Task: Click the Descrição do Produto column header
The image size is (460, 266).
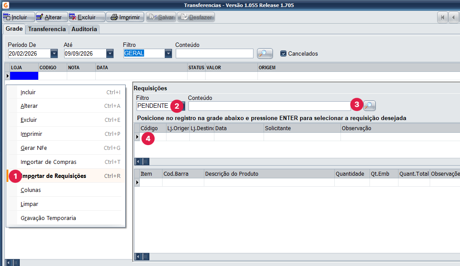Action: click(269, 174)
